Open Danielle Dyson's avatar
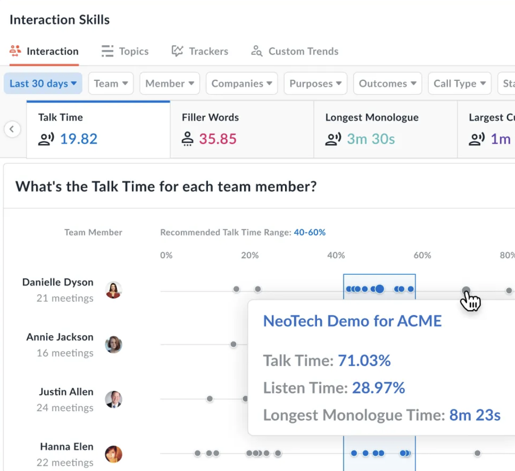Image resolution: width=515 pixels, height=471 pixels. 114,290
